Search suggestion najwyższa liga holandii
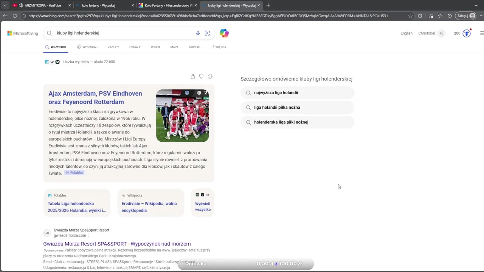484x272 pixels. click(297, 93)
